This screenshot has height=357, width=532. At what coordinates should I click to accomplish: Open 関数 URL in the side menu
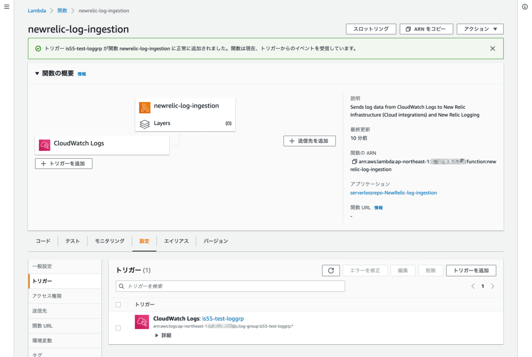pyautogui.click(x=65, y=326)
